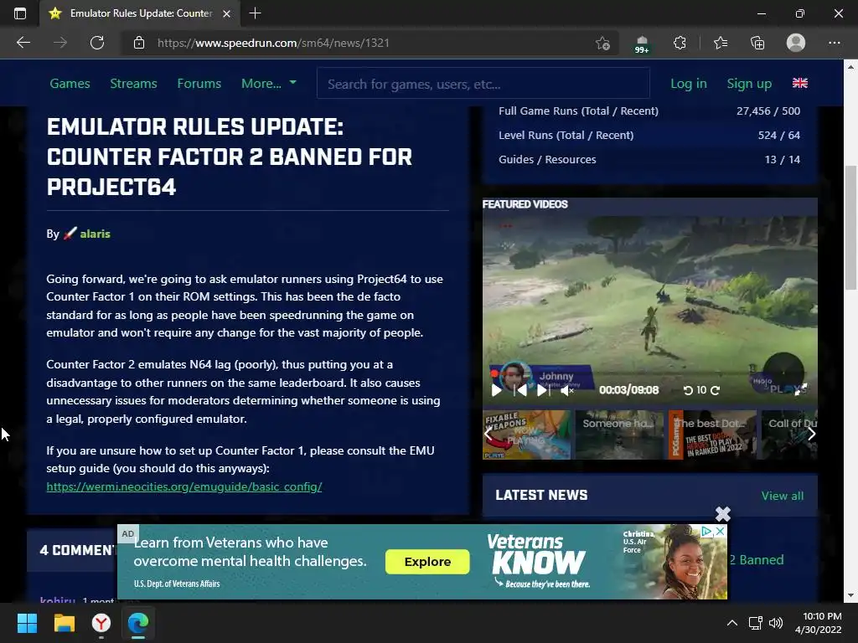Open Level Runs stats row

[x=649, y=135]
